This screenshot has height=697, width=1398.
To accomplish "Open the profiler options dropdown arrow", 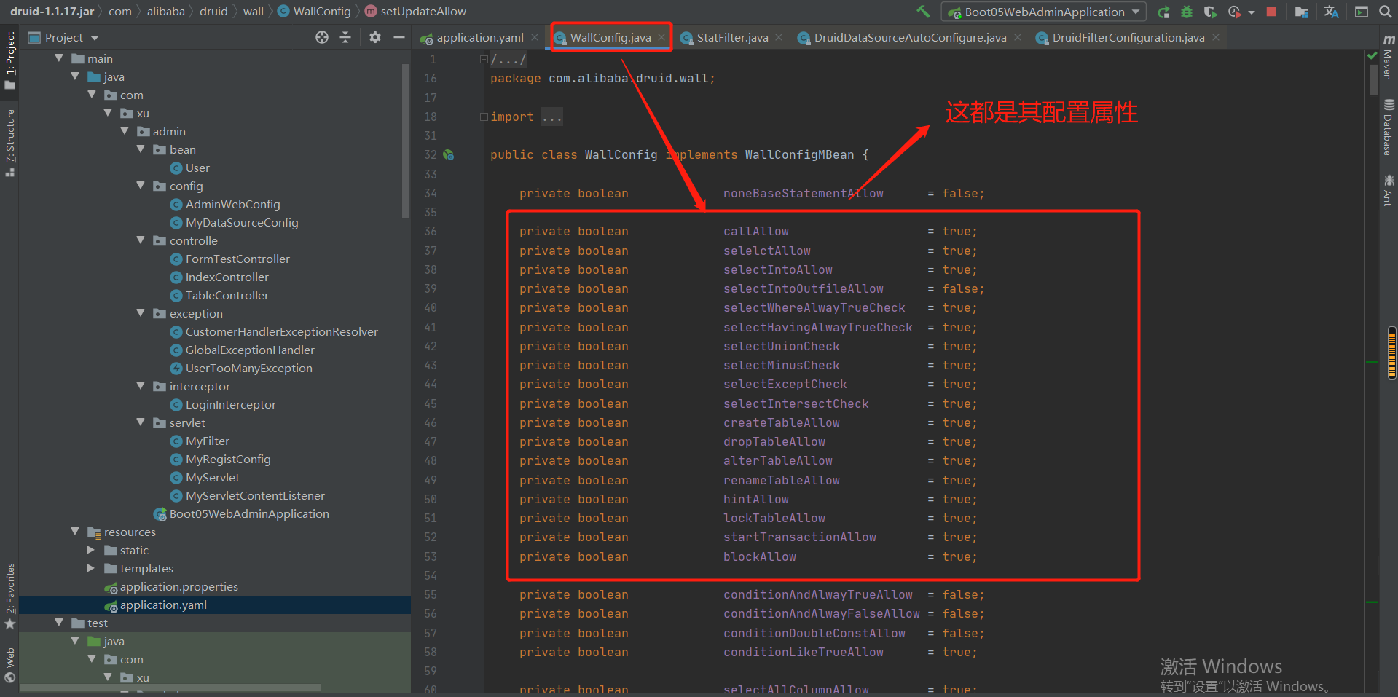I will [x=1252, y=12].
